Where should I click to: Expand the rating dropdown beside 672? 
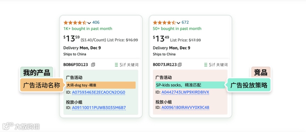178,23
